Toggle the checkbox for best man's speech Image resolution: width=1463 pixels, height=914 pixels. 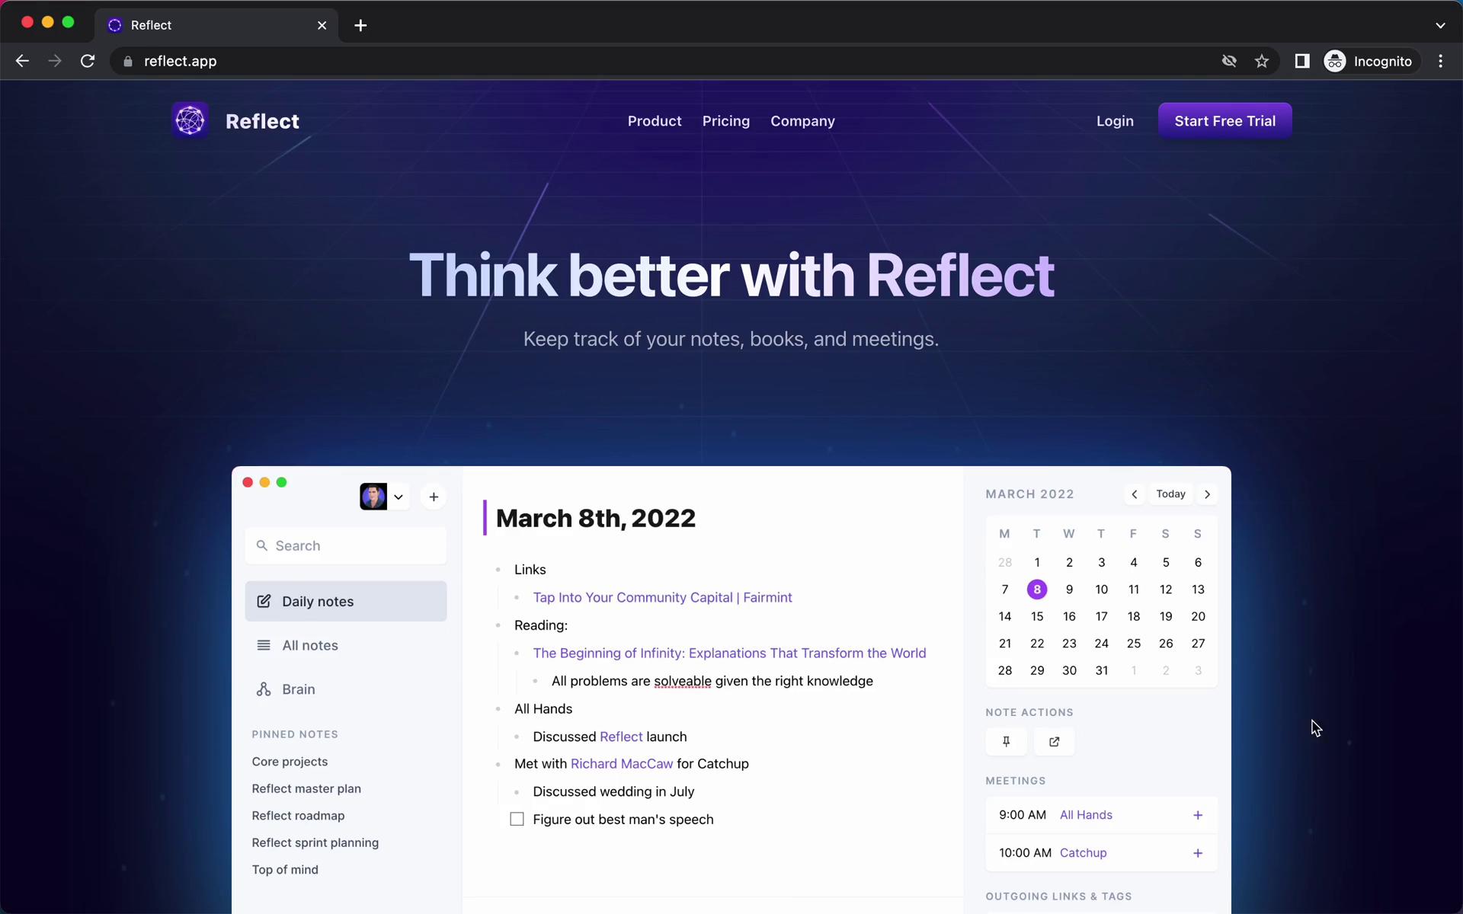[x=517, y=820]
